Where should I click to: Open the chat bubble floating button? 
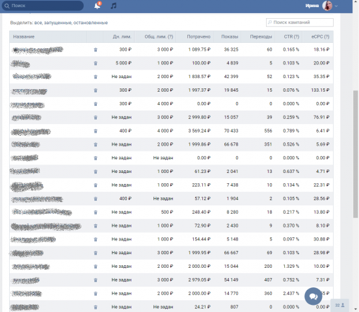313,296
